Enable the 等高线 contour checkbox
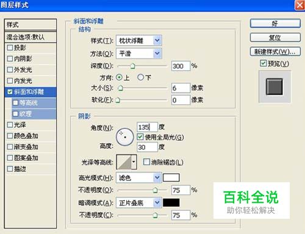This screenshot has height=234, width=305. [x=15, y=103]
